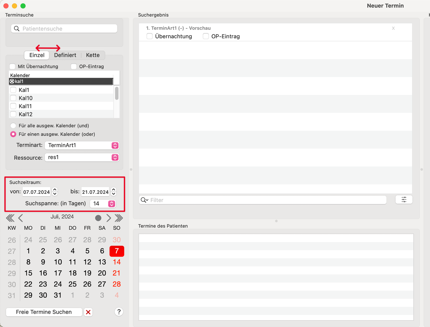Remove kal1 tag via its circled X
Viewport: 430px width, 327px height.
(12, 81)
